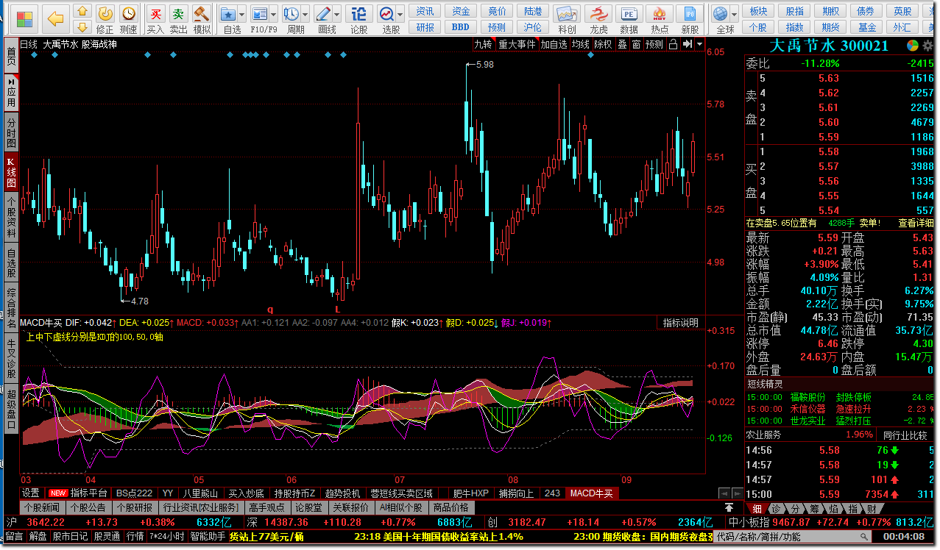This screenshot has width=940, height=550.
Task: Open the 论股 discussion icon
Action: coord(358,13)
